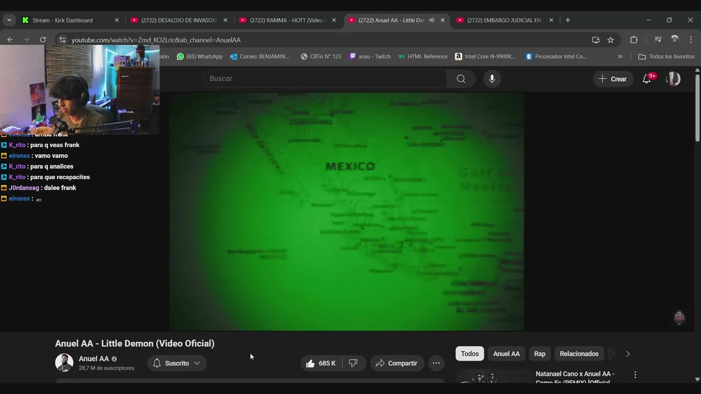Click the YouTube search magnifier button
This screenshot has height=394, width=701.
(x=461, y=79)
